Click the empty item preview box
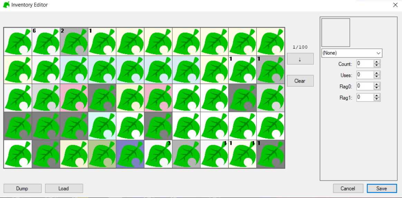The image size is (402, 198). click(336, 32)
